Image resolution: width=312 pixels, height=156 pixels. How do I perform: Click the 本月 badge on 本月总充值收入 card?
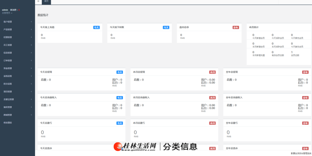coord(212,98)
